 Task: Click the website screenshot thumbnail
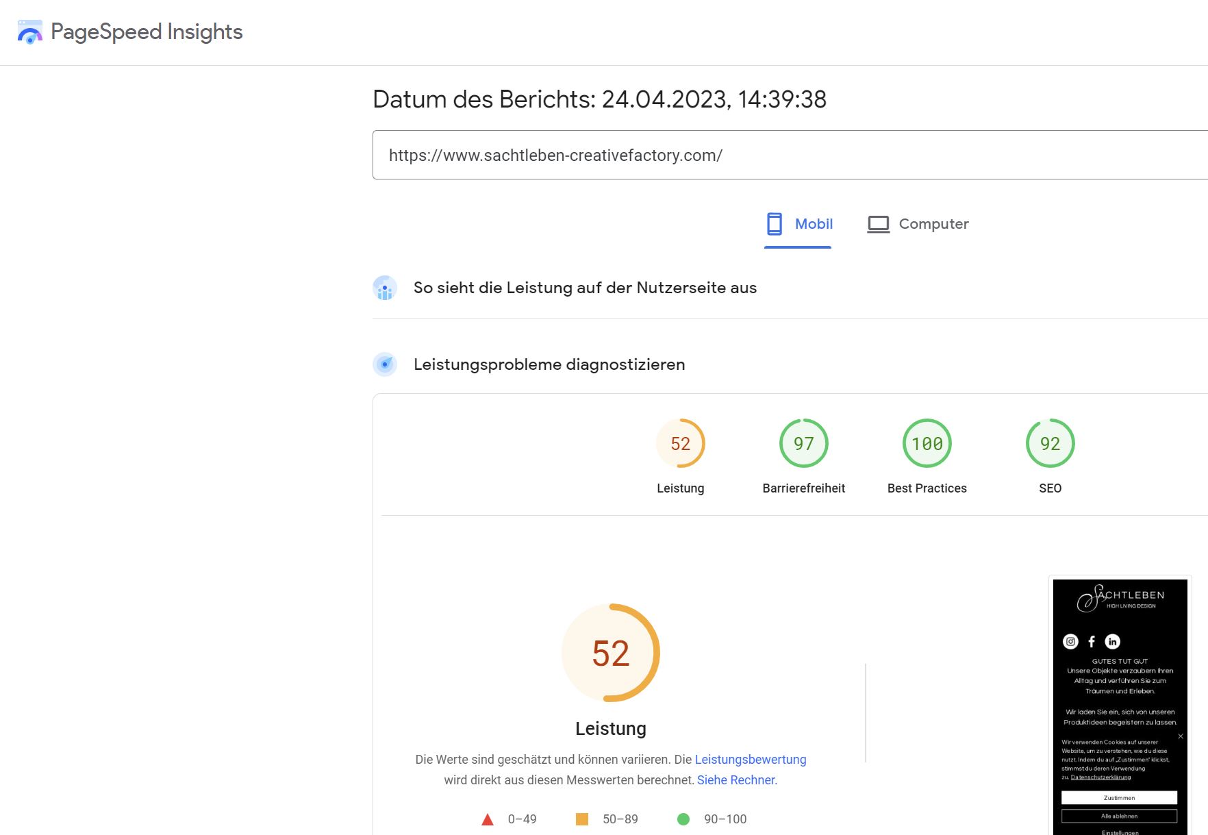pyautogui.click(x=1120, y=707)
